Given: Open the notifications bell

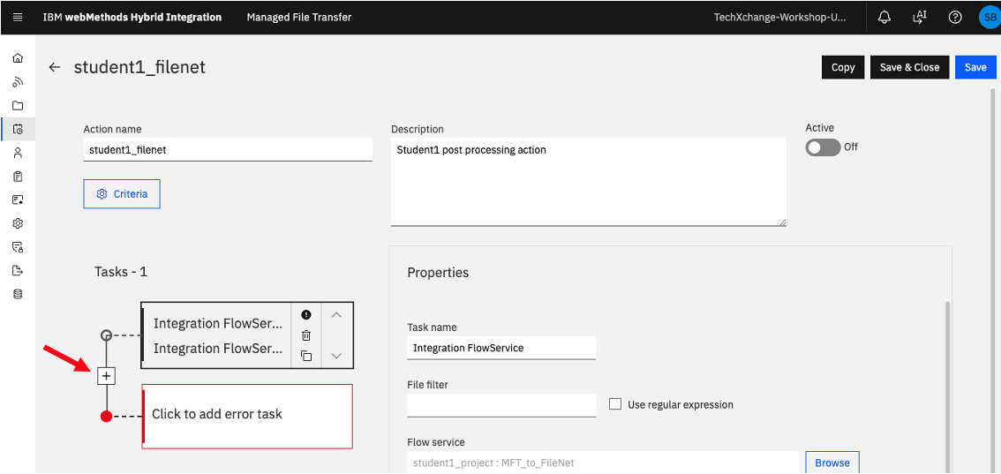Looking at the screenshot, I should [x=884, y=18].
